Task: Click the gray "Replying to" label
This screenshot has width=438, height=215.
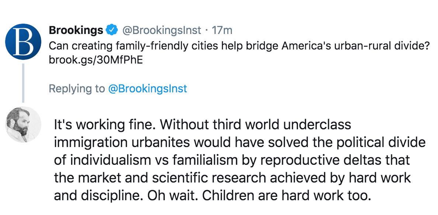Action: pos(77,89)
